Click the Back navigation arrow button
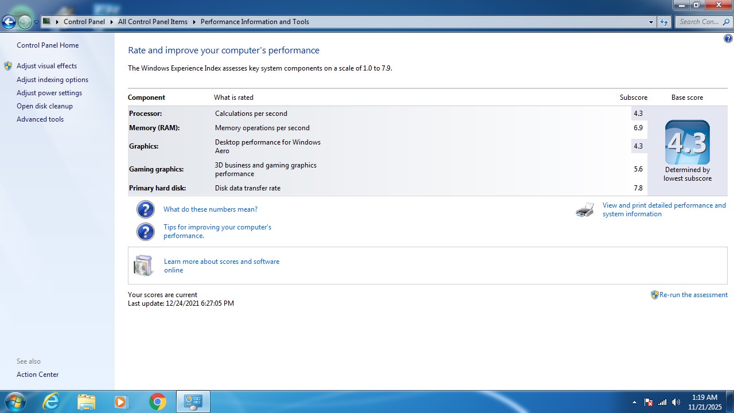 click(9, 22)
